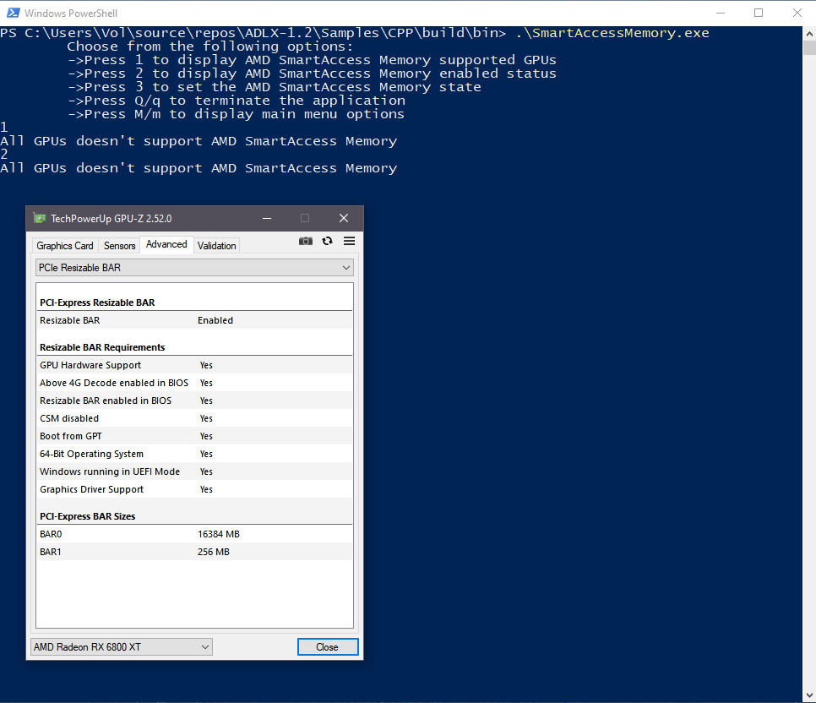Select the Boot from GPT row
This screenshot has height=703, width=816.
click(194, 436)
